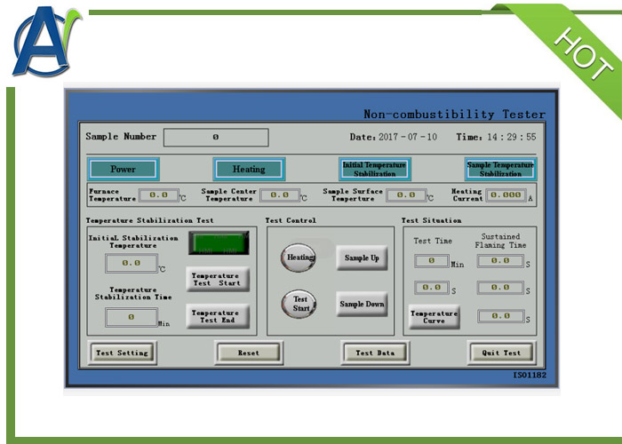Click the Sample Number input field
The width and height of the screenshot is (622, 444).
coord(216,138)
